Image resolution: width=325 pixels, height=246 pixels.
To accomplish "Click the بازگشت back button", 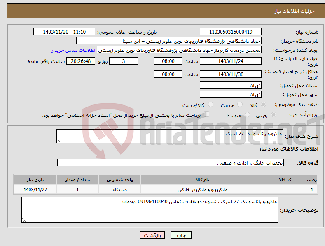I will pyautogui.click(x=152, y=235).
